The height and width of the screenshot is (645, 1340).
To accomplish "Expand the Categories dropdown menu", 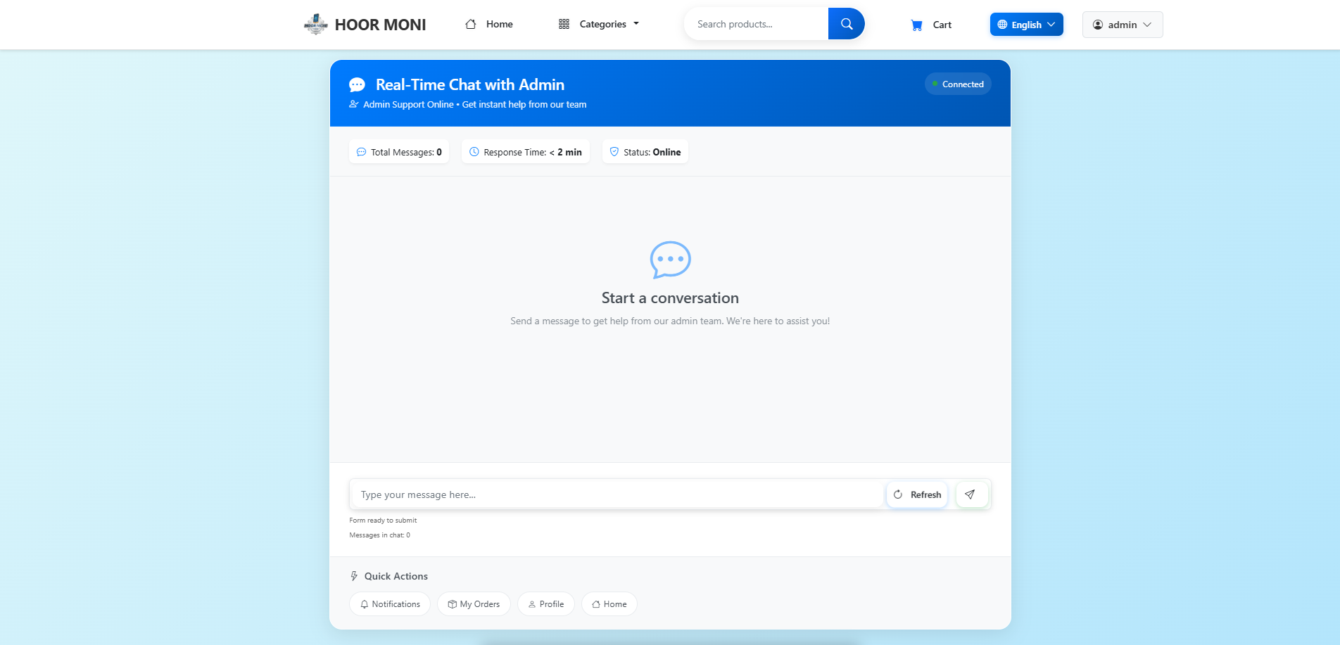I will [x=599, y=24].
